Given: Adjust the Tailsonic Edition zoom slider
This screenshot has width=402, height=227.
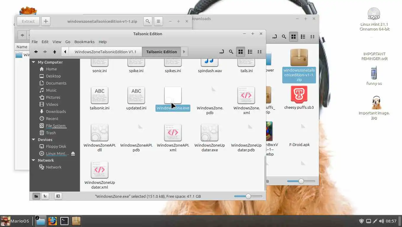Looking at the screenshot, I should [248, 196].
